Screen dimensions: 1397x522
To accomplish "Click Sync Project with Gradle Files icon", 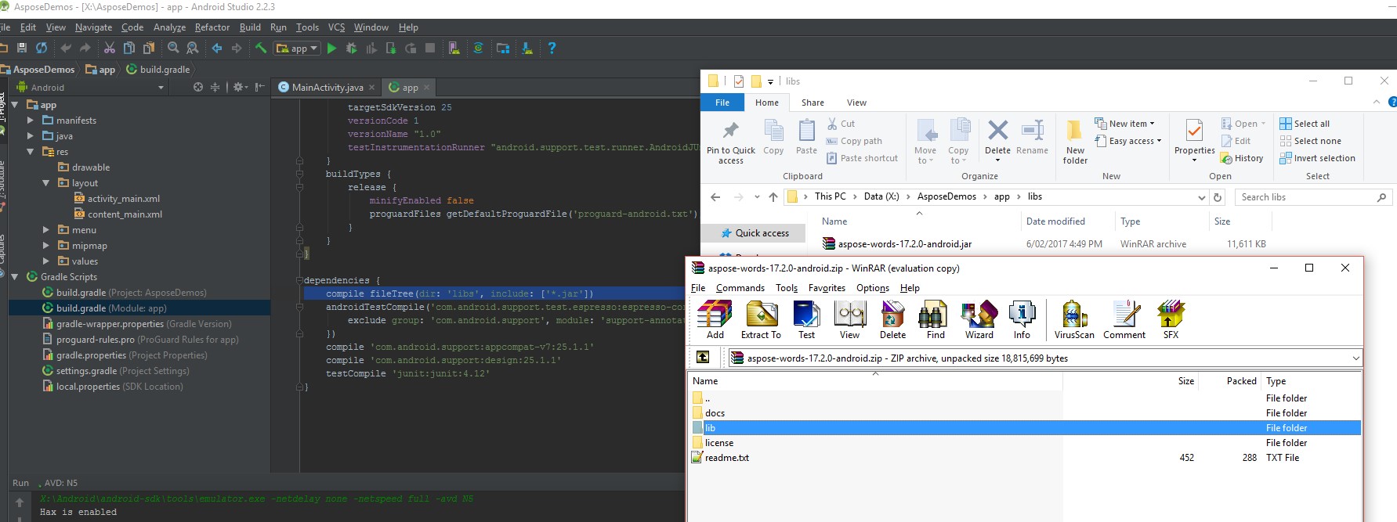I will 478,49.
